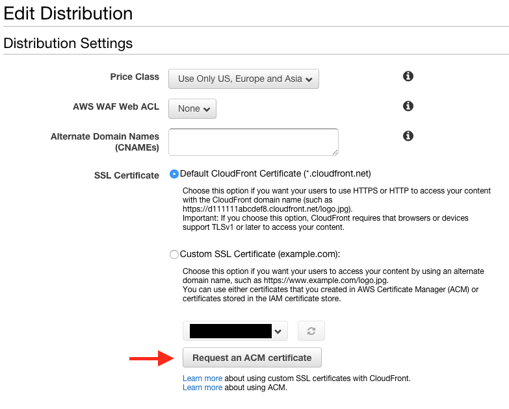This screenshot has width=509, height=409.
Task: Click the Edit Distribution page heading
Action: tap(68, 13)
